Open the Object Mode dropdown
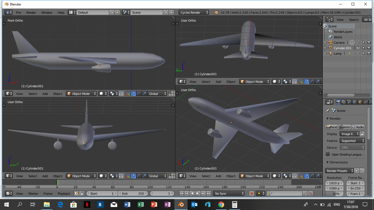The image size is (374, 210). click(x=81, y=94)
